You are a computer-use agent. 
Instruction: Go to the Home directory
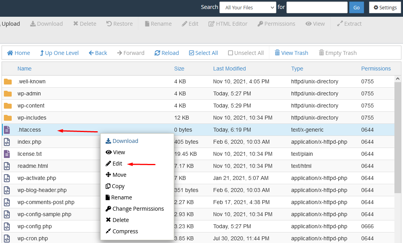18,53
